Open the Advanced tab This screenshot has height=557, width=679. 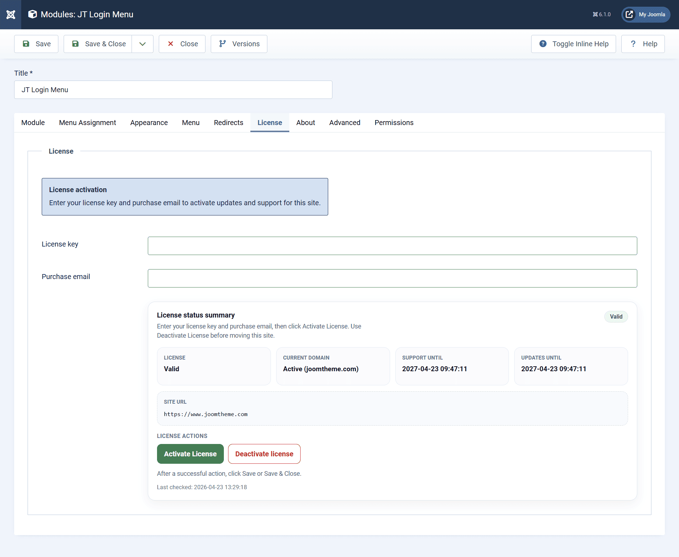pyautogui.click(x=345, y=123)
